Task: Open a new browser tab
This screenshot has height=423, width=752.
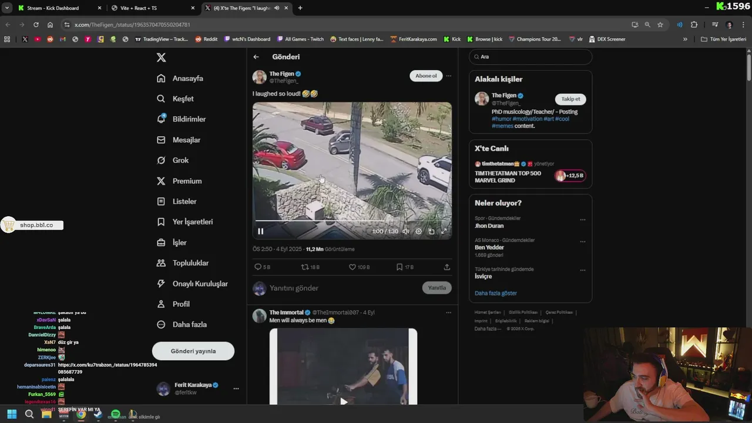Action: coord(300,8)
